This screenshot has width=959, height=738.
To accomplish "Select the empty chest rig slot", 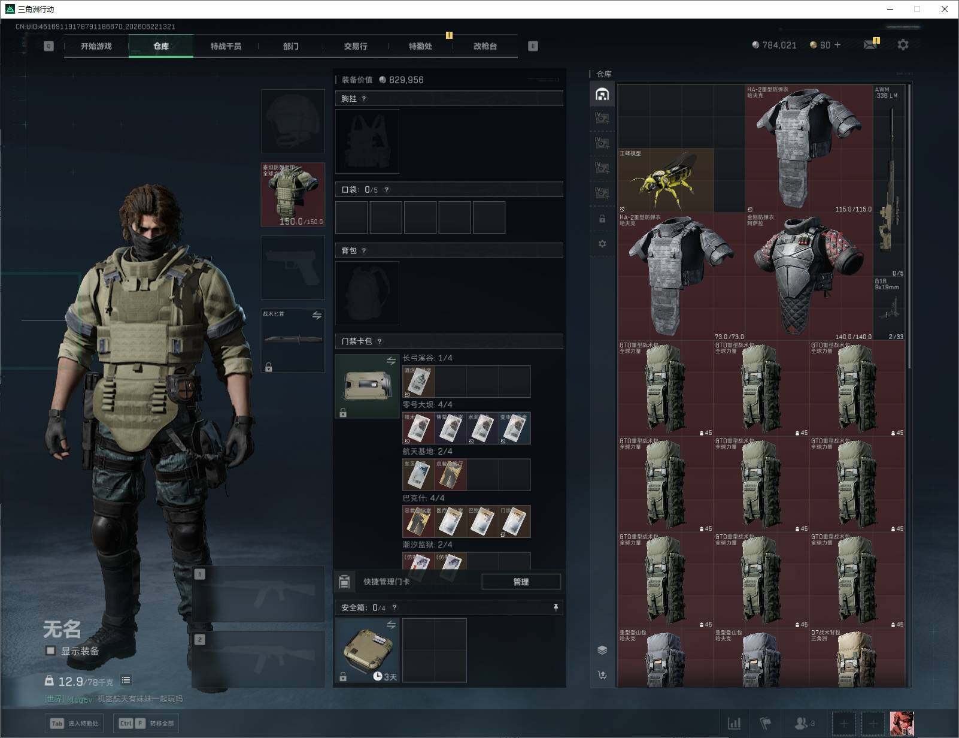I will pyautogui.click(x=367, y=141).
